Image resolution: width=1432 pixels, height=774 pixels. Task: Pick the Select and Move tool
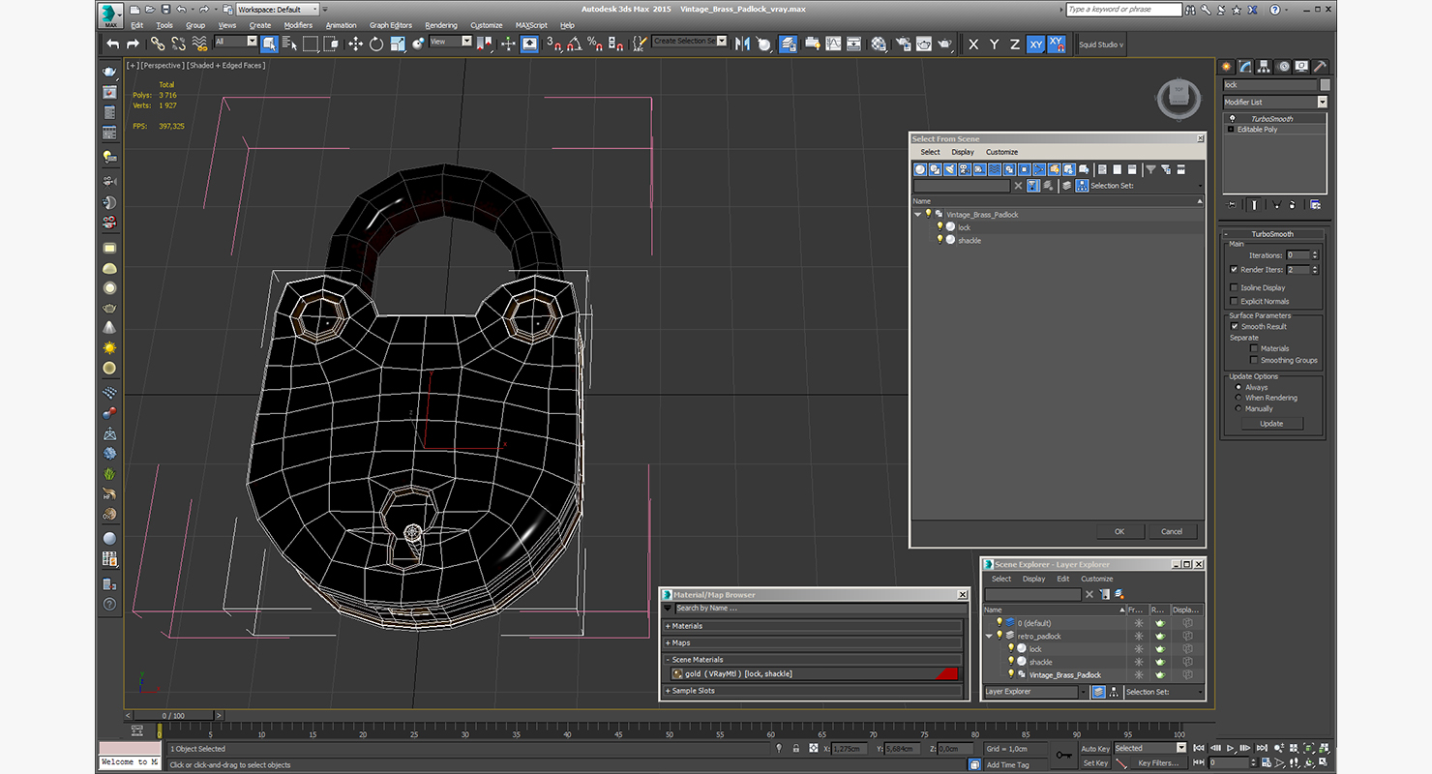(355, 44)
